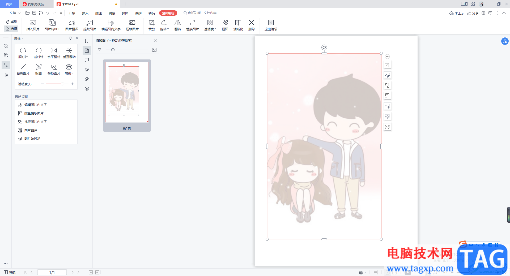510x276 pixels.
Task: Click Cutout (抠图) in properties panel
Action: tap(39, 70)
